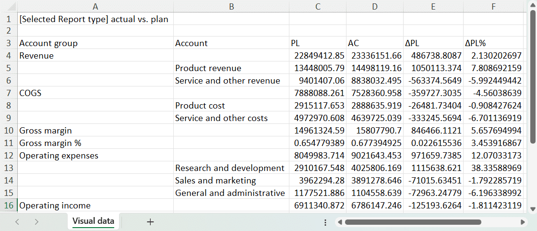
Task: Click the vertical scrollbar up arrow
Action: (x=533, y=5)
